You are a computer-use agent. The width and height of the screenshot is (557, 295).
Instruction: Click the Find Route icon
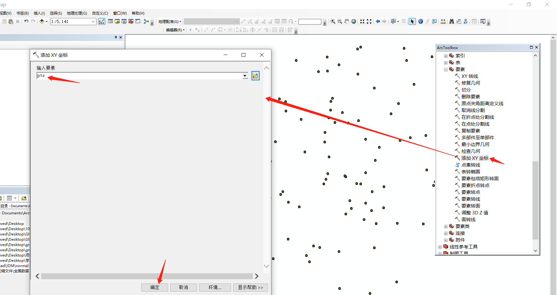pos(459,21)
